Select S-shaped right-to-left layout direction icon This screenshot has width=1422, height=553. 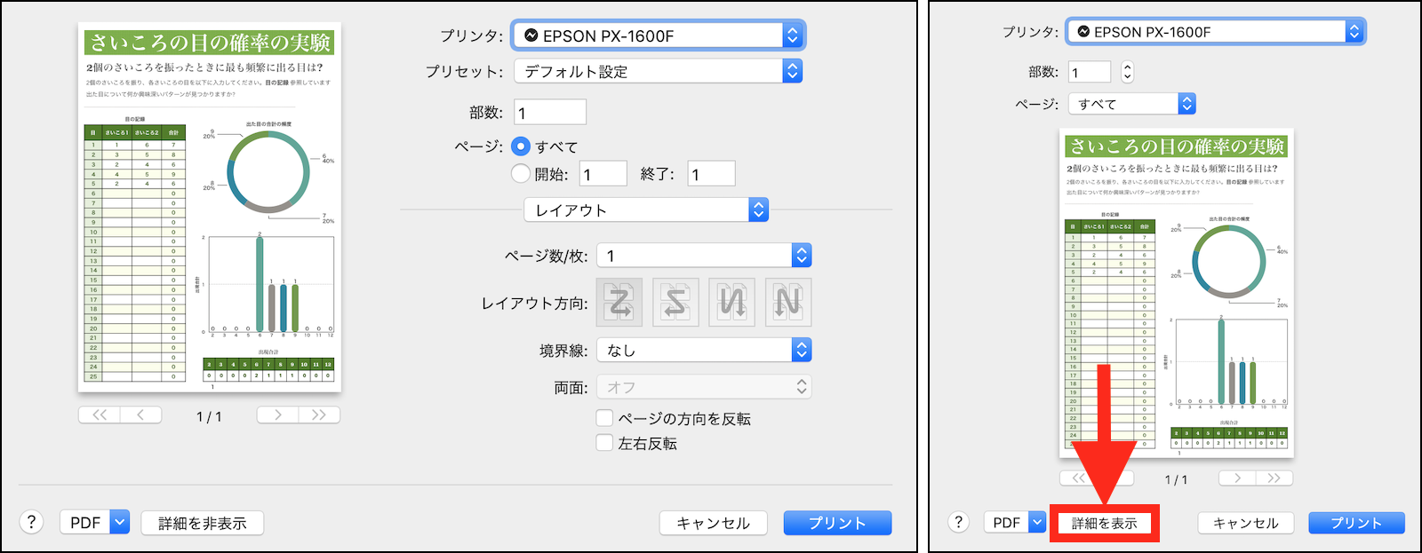[676, 303]
